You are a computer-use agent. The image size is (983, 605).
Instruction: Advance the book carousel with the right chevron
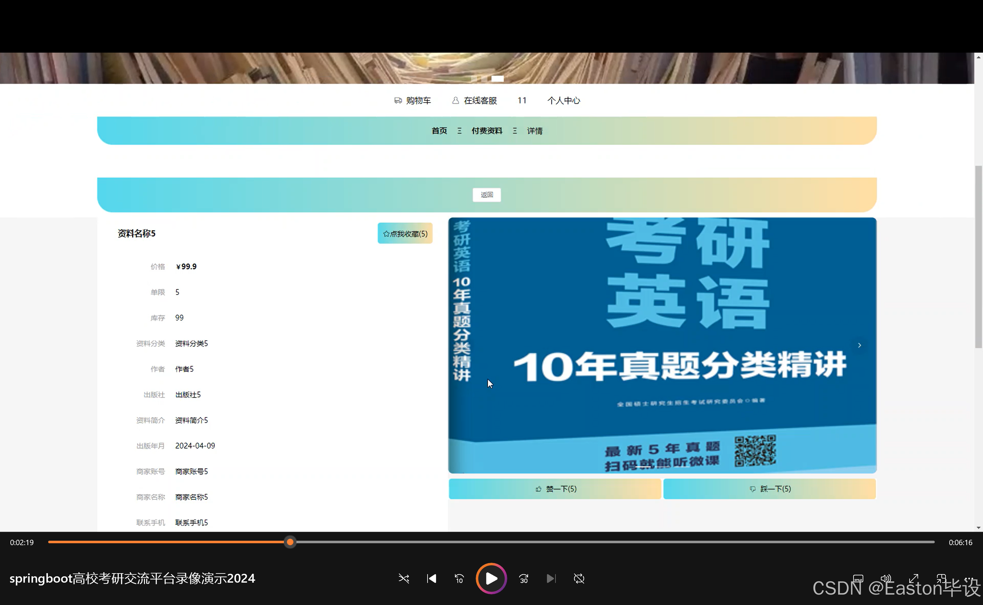pos(859,345)
